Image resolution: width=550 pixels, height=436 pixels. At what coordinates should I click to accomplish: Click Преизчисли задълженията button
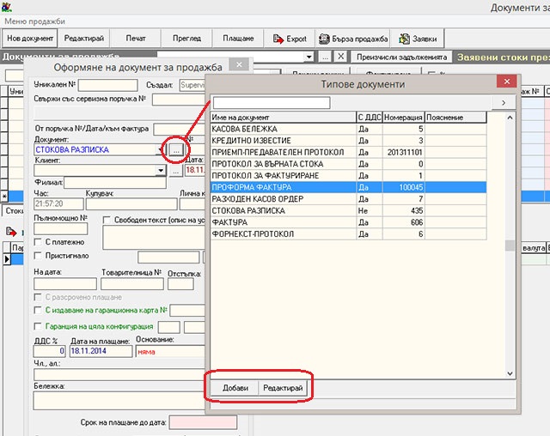point(401,58)
